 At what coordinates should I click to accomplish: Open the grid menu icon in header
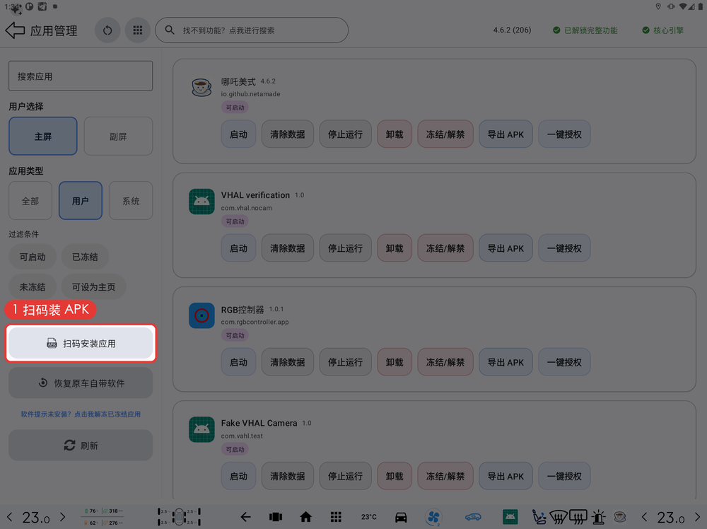coord(138,30)
